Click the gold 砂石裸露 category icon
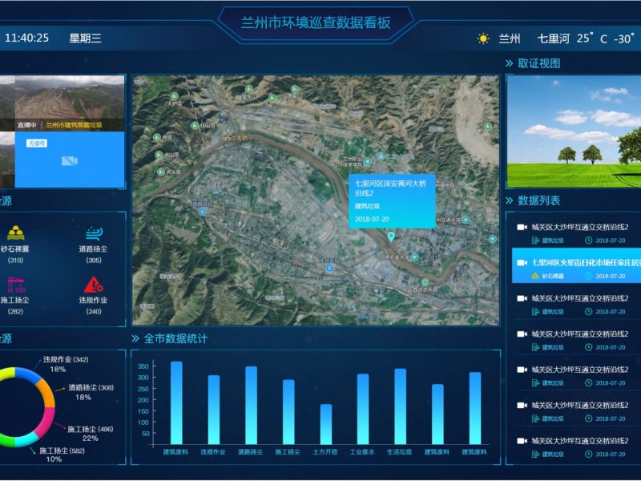The width and height of the screenshot is (641, 481). click(x=15, y=233)
